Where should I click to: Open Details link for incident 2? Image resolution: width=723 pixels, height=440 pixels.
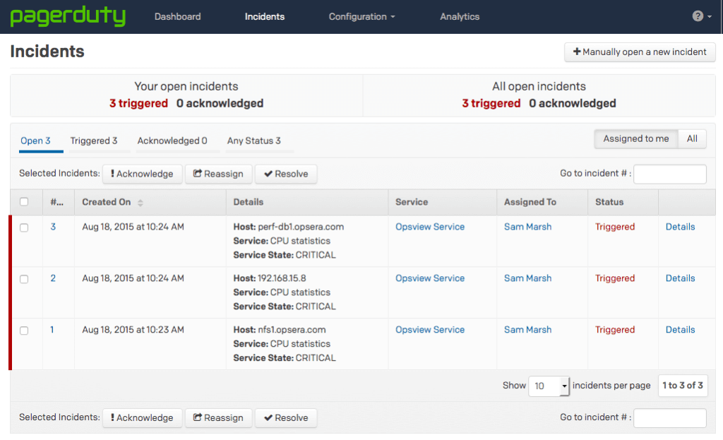coord(680,278)
